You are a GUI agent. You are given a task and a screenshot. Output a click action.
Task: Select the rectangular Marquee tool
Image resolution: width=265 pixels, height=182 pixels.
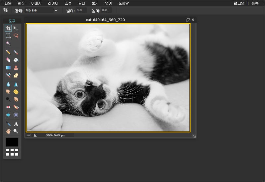tap(8, 36)
